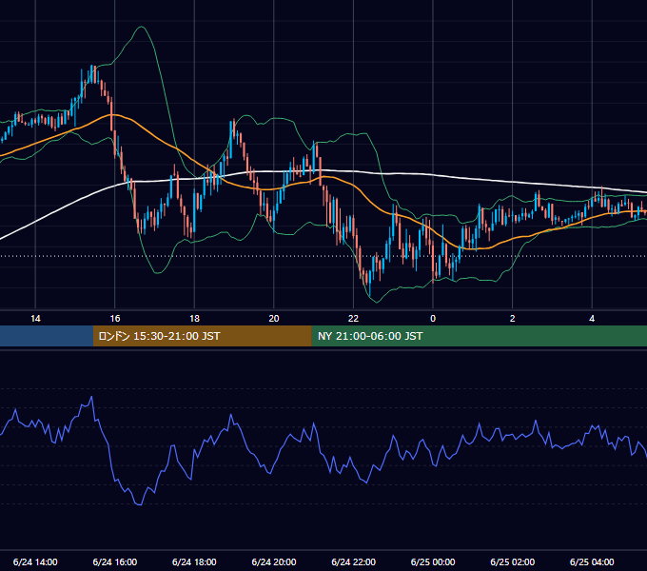
Task: Click the oscillator's lowest trough after 6/24 16:00
Action: pos(139,503)
